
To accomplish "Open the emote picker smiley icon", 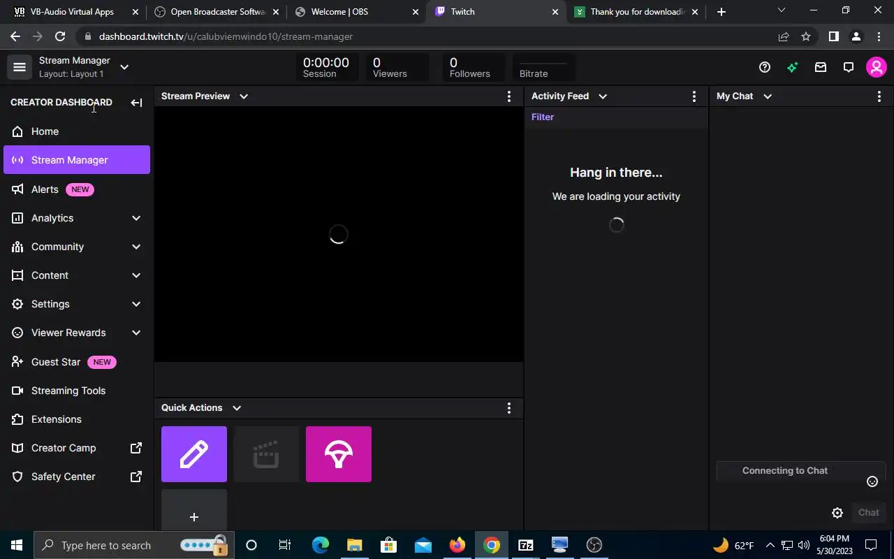I will (x=872, y=481).
